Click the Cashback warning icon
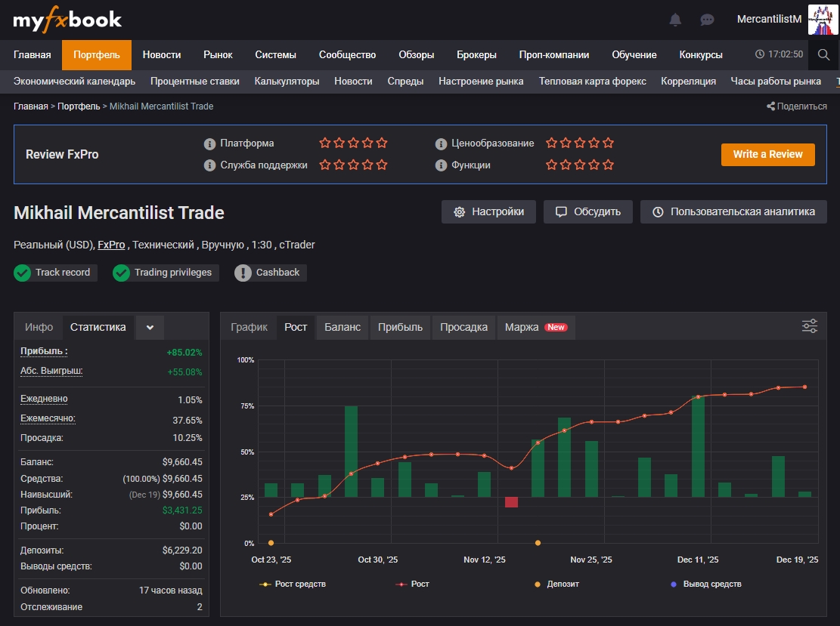Image resolution: width=840 pixels, height=626 pixels. (x=243, y=273)
